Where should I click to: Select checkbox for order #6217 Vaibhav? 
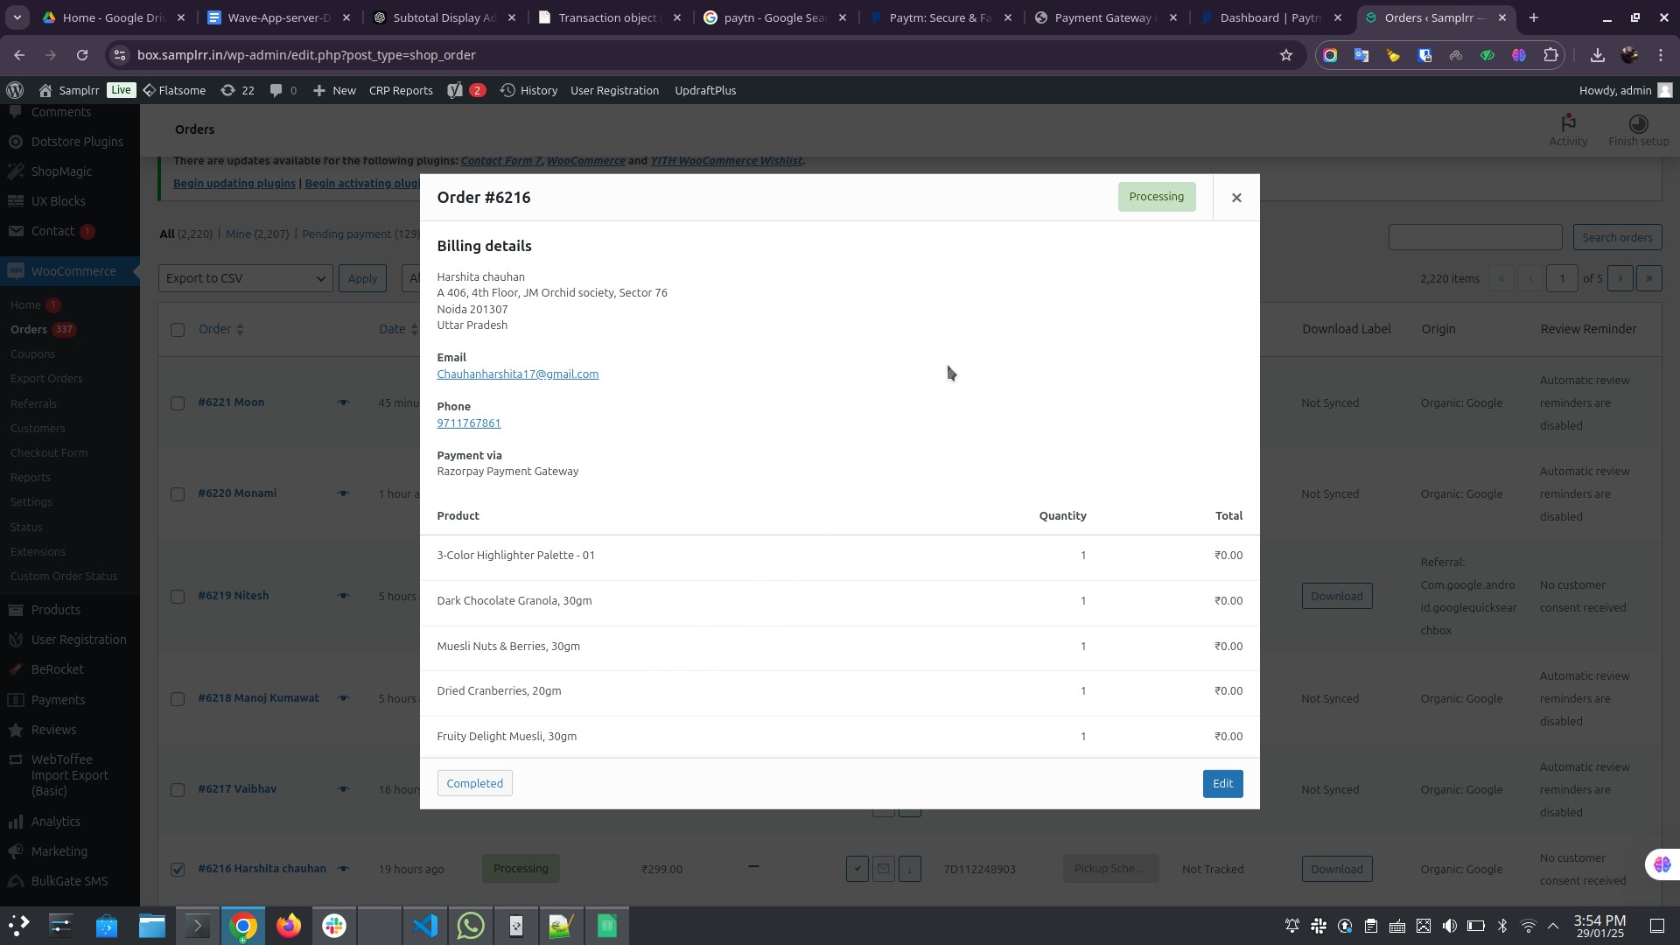click(x=178, y=790)
